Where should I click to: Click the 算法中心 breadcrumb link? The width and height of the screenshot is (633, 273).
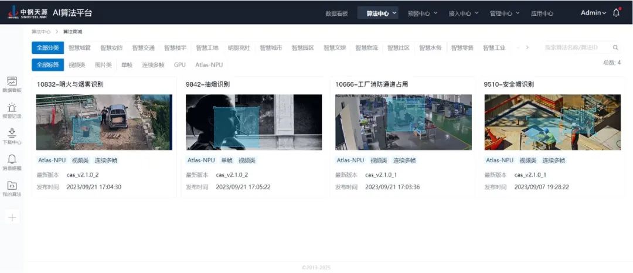point(41,32)
